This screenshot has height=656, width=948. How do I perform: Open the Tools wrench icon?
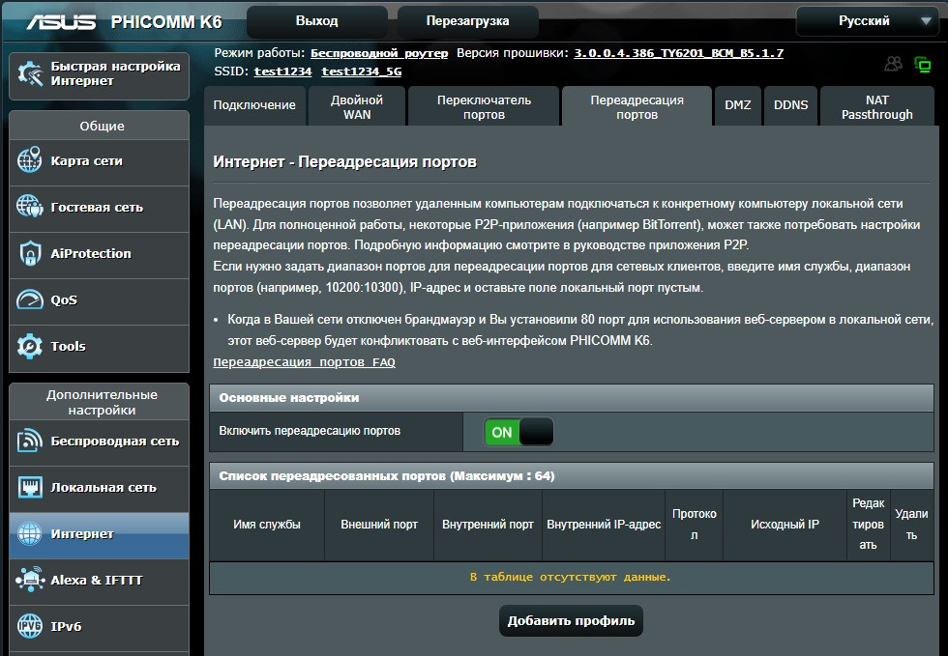pyautogui.click(x=30, y=346)
